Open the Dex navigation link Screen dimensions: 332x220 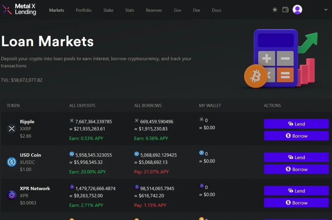coord(196,10)
